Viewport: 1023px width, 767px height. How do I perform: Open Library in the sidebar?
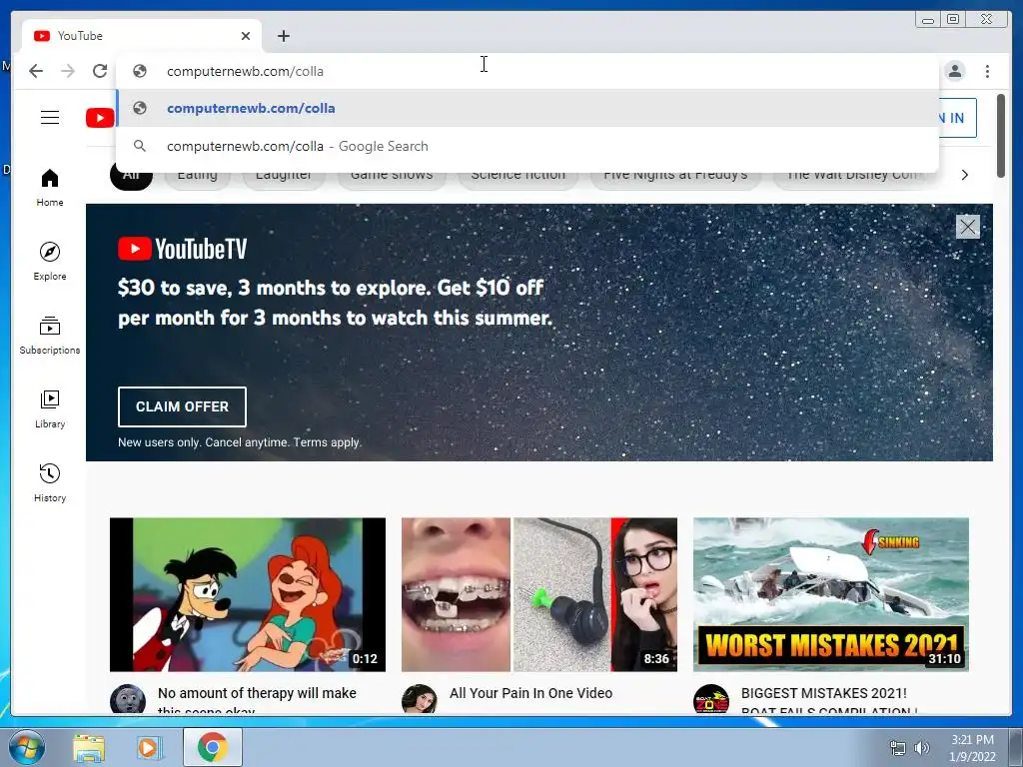point(50,408)
